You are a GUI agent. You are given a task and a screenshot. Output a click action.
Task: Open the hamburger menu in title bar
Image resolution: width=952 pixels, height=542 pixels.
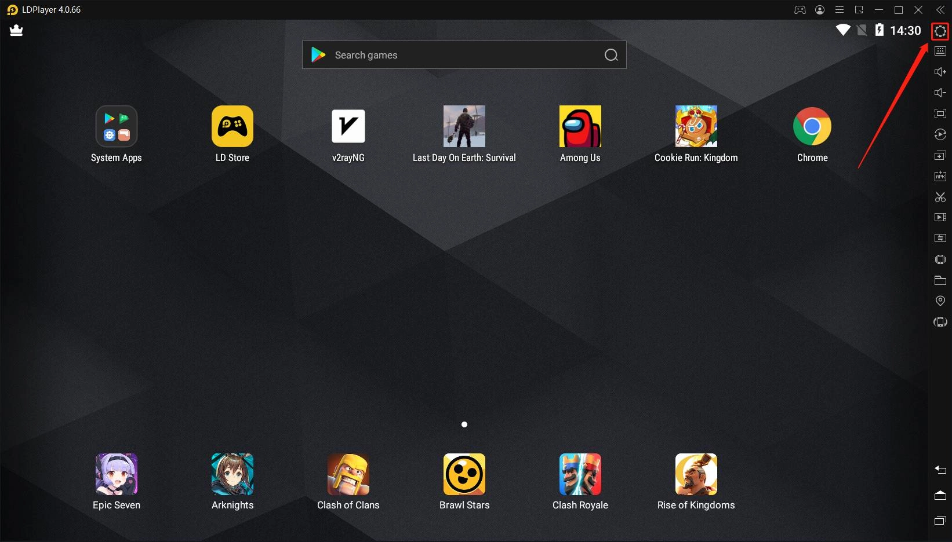point(840,10)
